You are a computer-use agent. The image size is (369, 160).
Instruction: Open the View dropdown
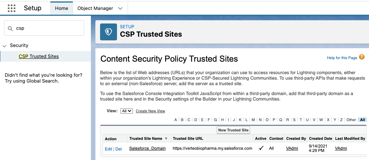coord(126,111)
